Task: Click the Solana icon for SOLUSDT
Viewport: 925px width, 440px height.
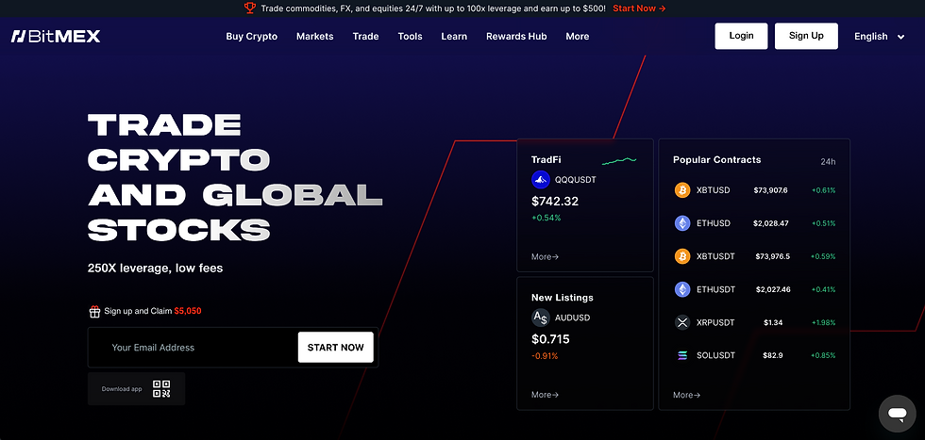Action: (x=682, y=355)
